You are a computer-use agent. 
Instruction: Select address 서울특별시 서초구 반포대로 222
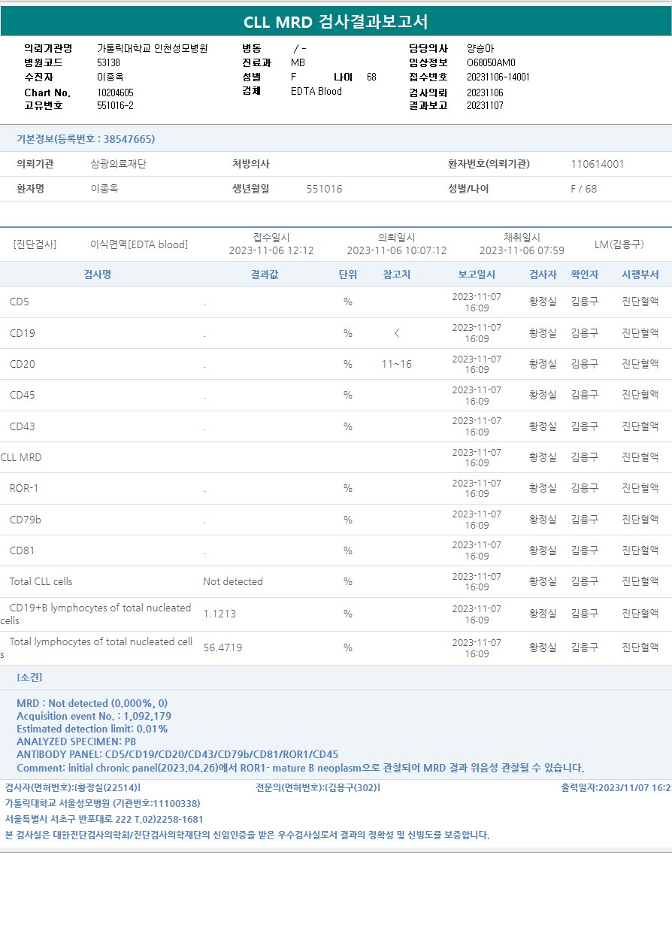[x=104, y=819]
